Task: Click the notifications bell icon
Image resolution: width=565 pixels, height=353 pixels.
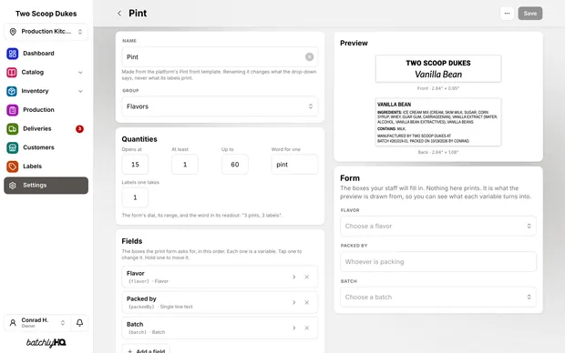Action: pyautogui.click(x=79, y=323)
